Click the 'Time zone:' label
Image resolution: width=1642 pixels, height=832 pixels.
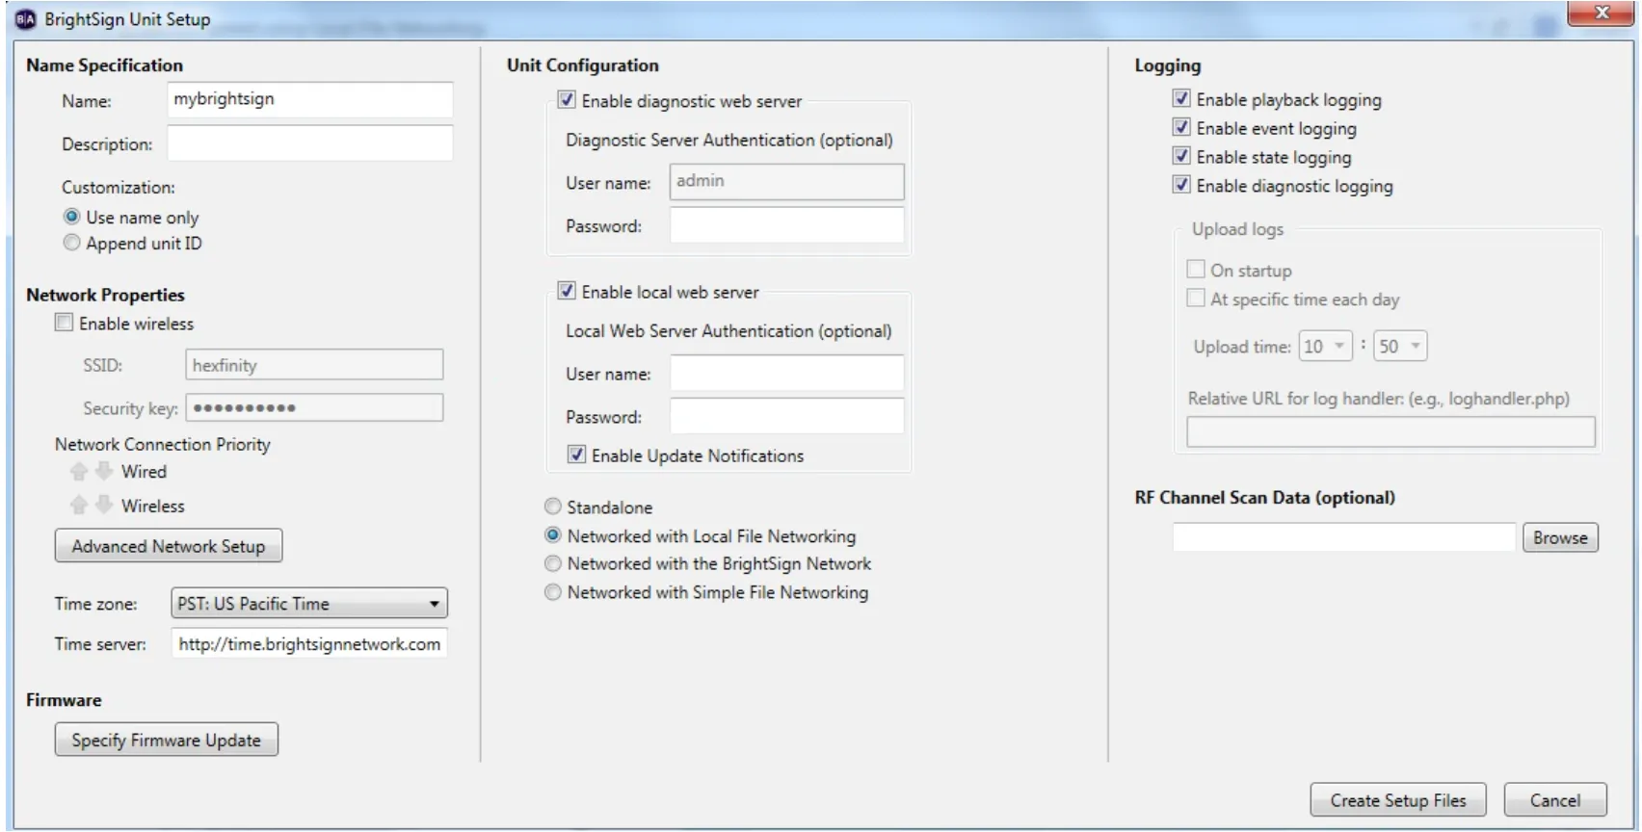coord(95,604)
